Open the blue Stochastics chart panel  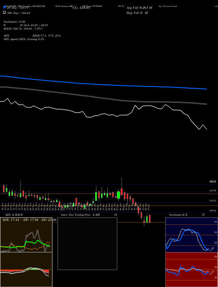point(191,235)
